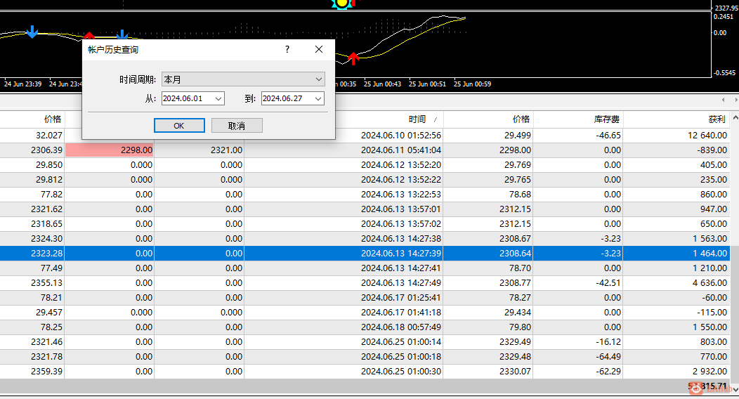The image size is (739, 399).
Task: Click the open price 2355.13
Action: coord(46,282)
